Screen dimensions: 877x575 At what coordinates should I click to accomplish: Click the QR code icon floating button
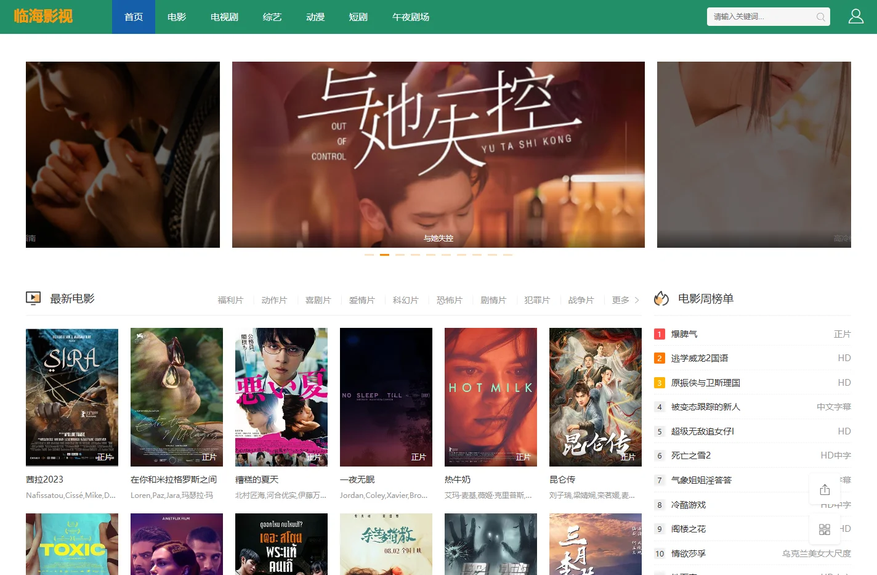coord(825,529)
